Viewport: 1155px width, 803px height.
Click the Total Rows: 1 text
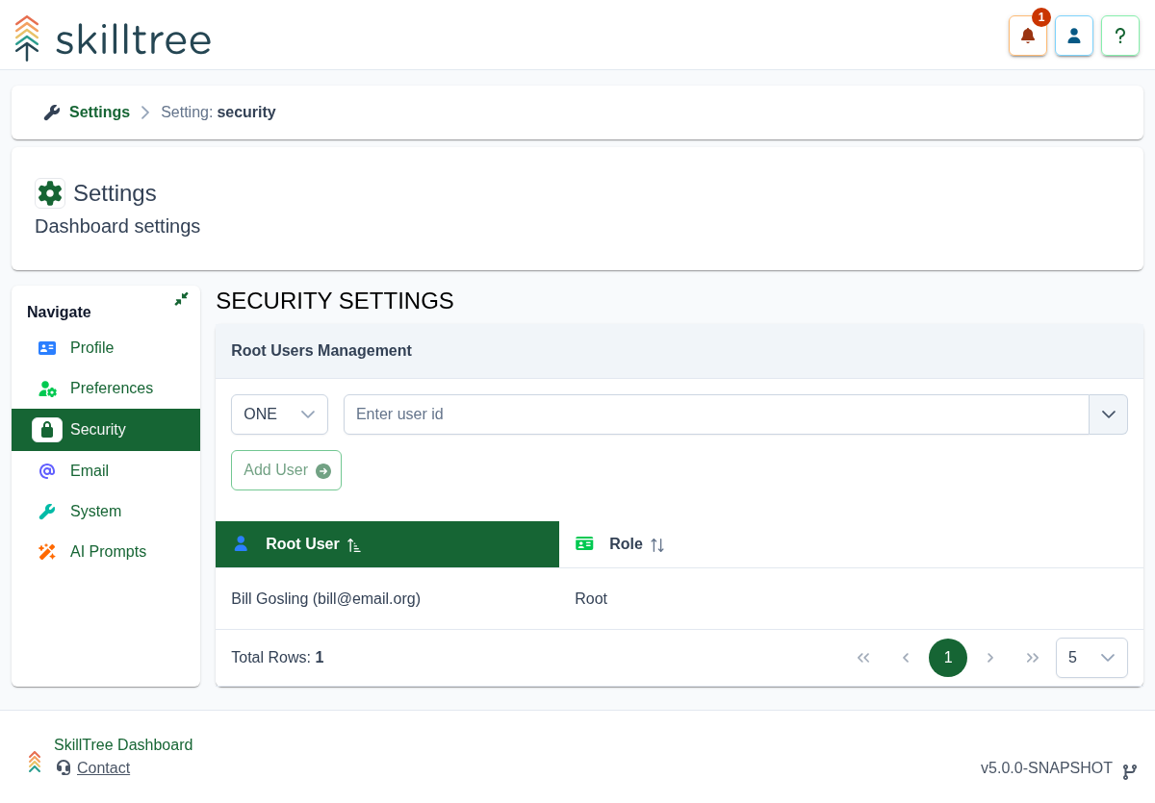pos(277,658)
